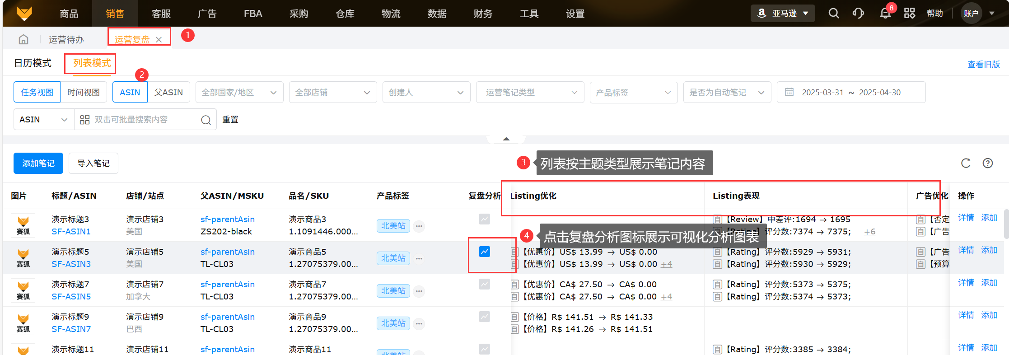This screenshot has height=355, width=1009.
Task: Open the 全部店铺 dropdown
Action: [x=333, y=92]
